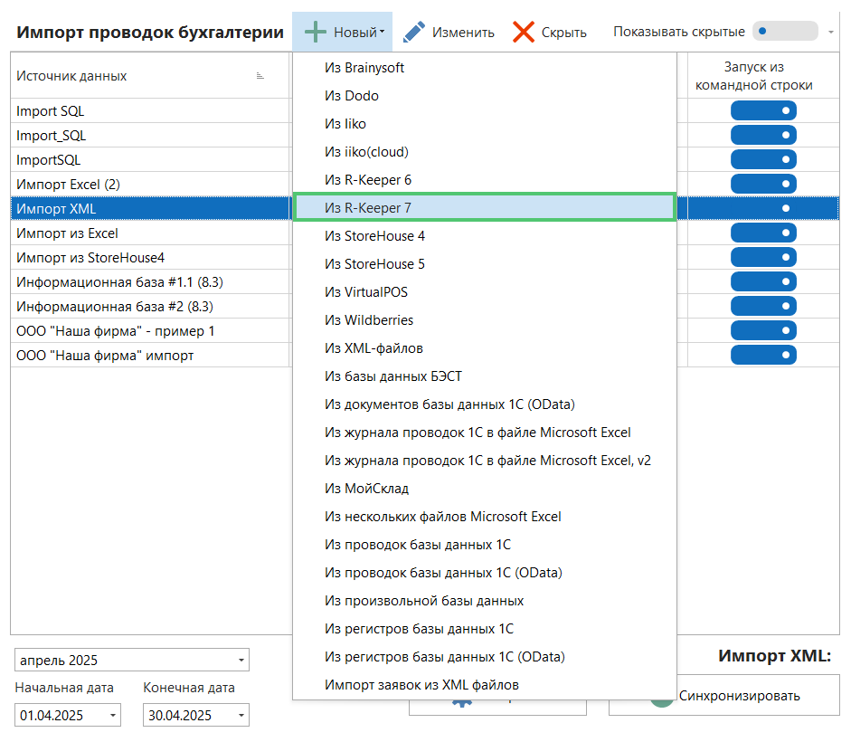
Task: Toggle switch in ООО "Наша фирма" импорт row
Action: tap(763, 356)
